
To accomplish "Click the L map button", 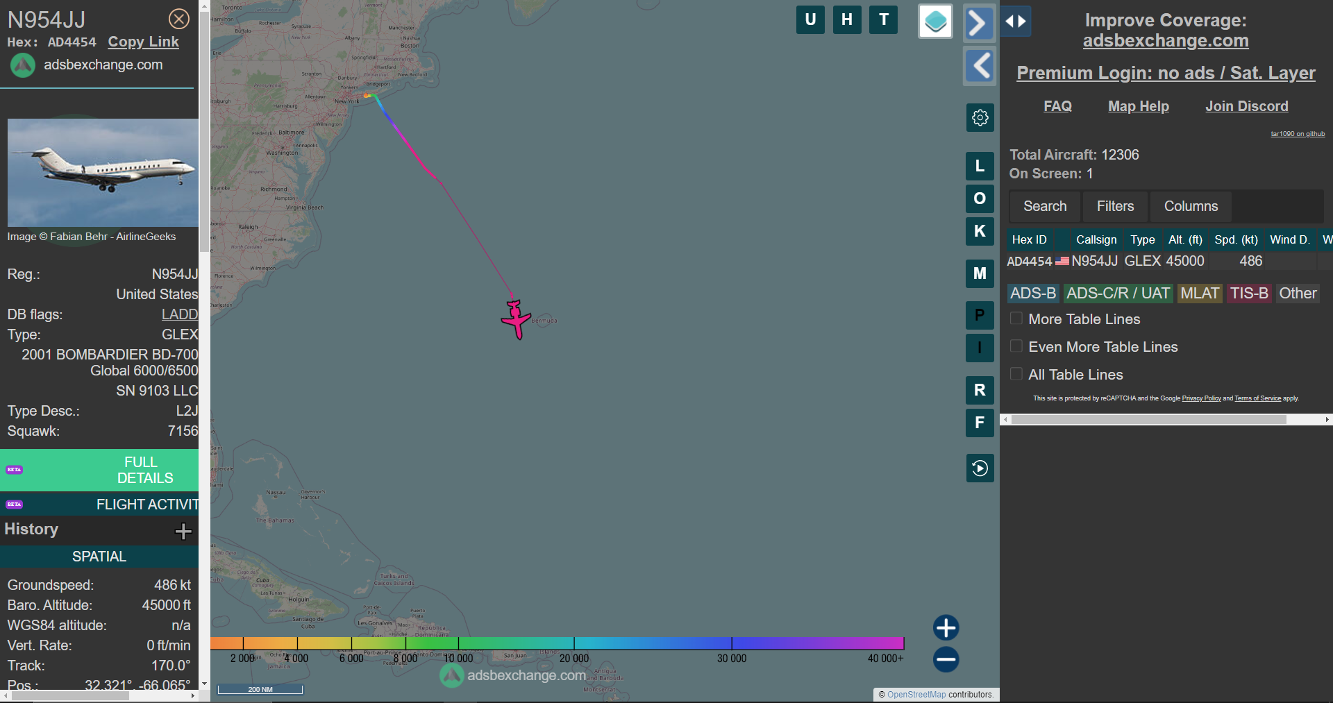I will tap(980, 166).
